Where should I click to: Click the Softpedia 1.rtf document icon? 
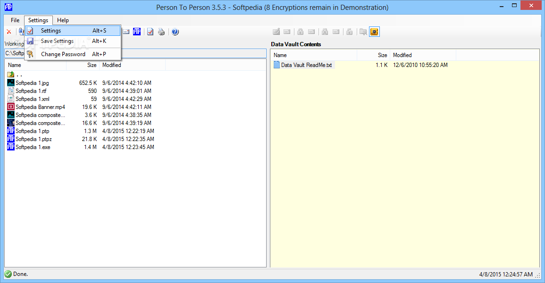click(11, 91)
